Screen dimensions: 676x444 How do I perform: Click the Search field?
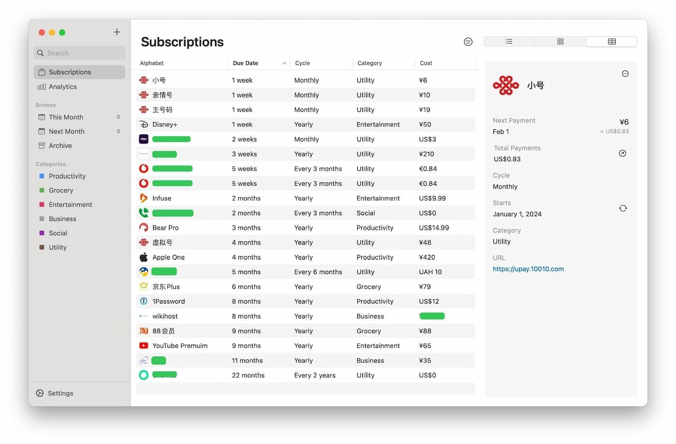tap(80, 53)
